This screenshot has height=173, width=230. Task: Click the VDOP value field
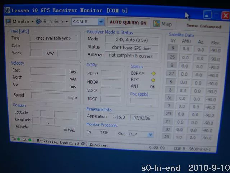111,91
